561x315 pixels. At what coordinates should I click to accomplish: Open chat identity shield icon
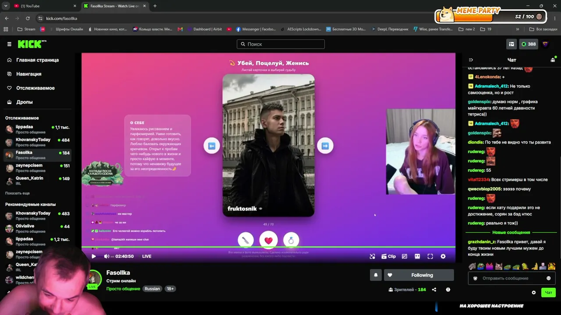475,278
